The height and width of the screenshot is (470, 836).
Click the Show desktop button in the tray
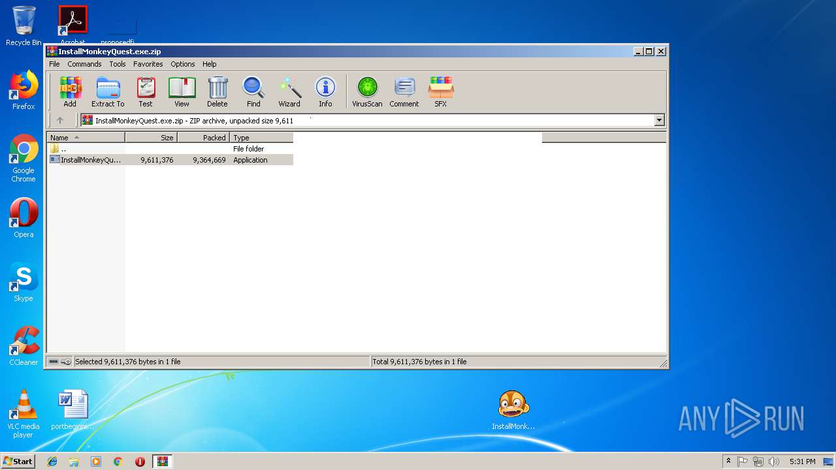point(829,462)
